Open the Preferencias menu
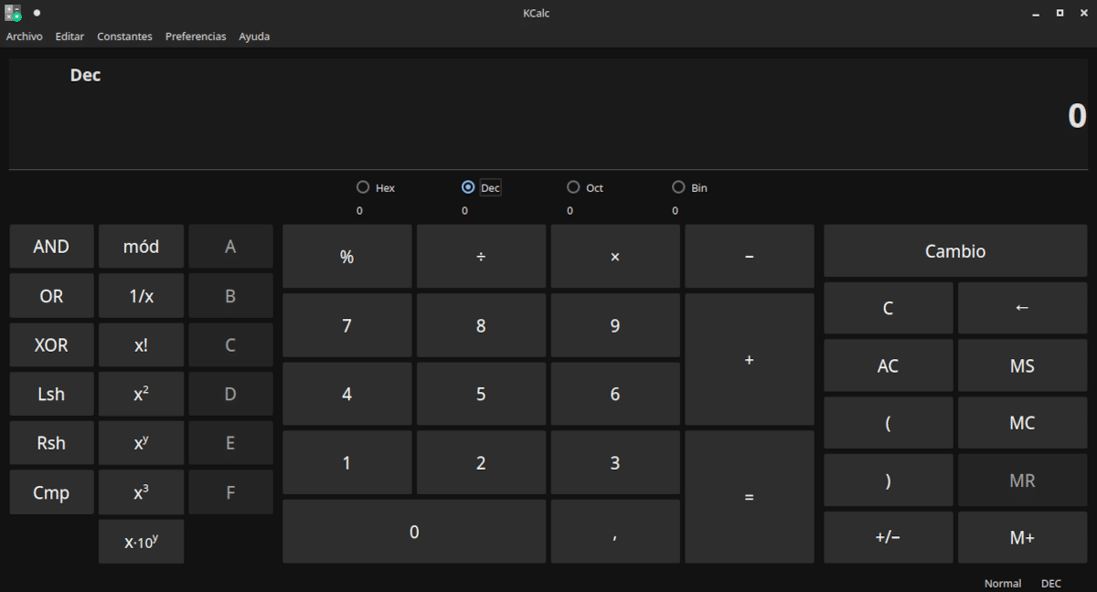 click(196, 37)
